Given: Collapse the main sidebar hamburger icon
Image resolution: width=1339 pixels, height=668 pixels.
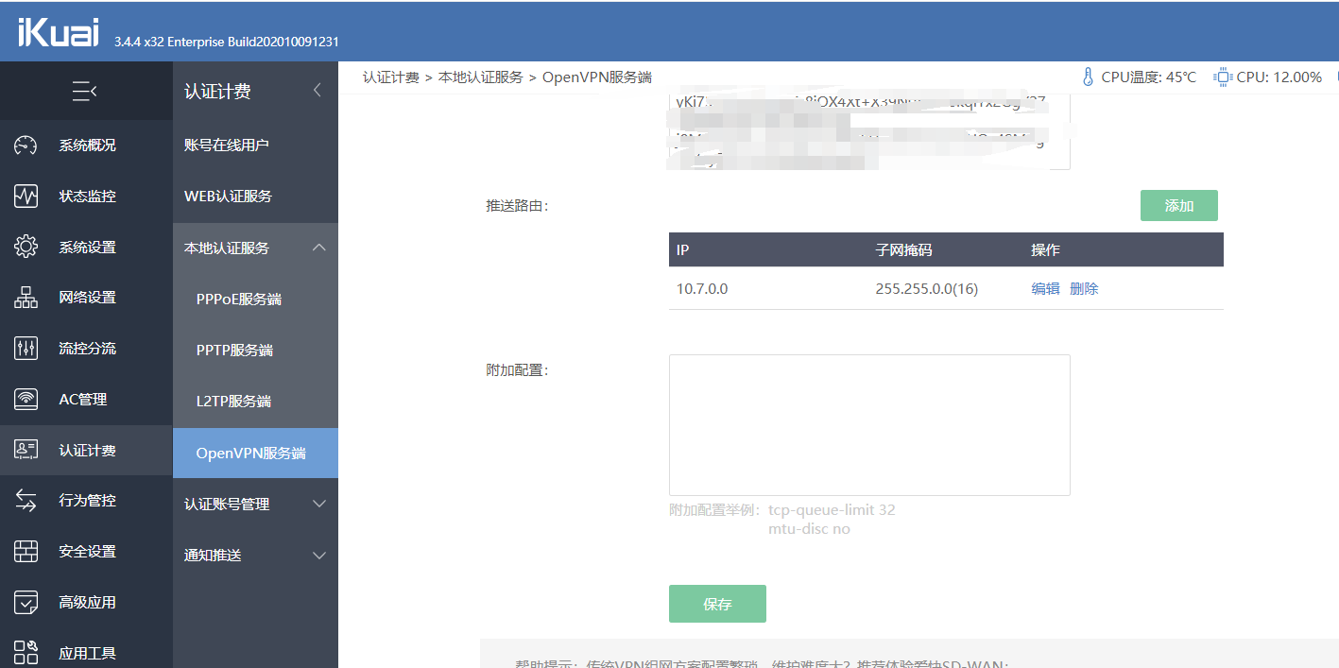Looking at the screenshot, I should (x=85, y=91).
